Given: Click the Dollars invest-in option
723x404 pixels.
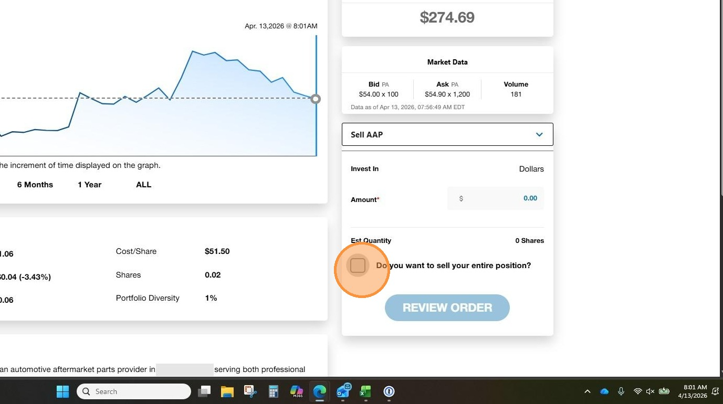Looking at the screenshot, I should (x=531, y=169).
